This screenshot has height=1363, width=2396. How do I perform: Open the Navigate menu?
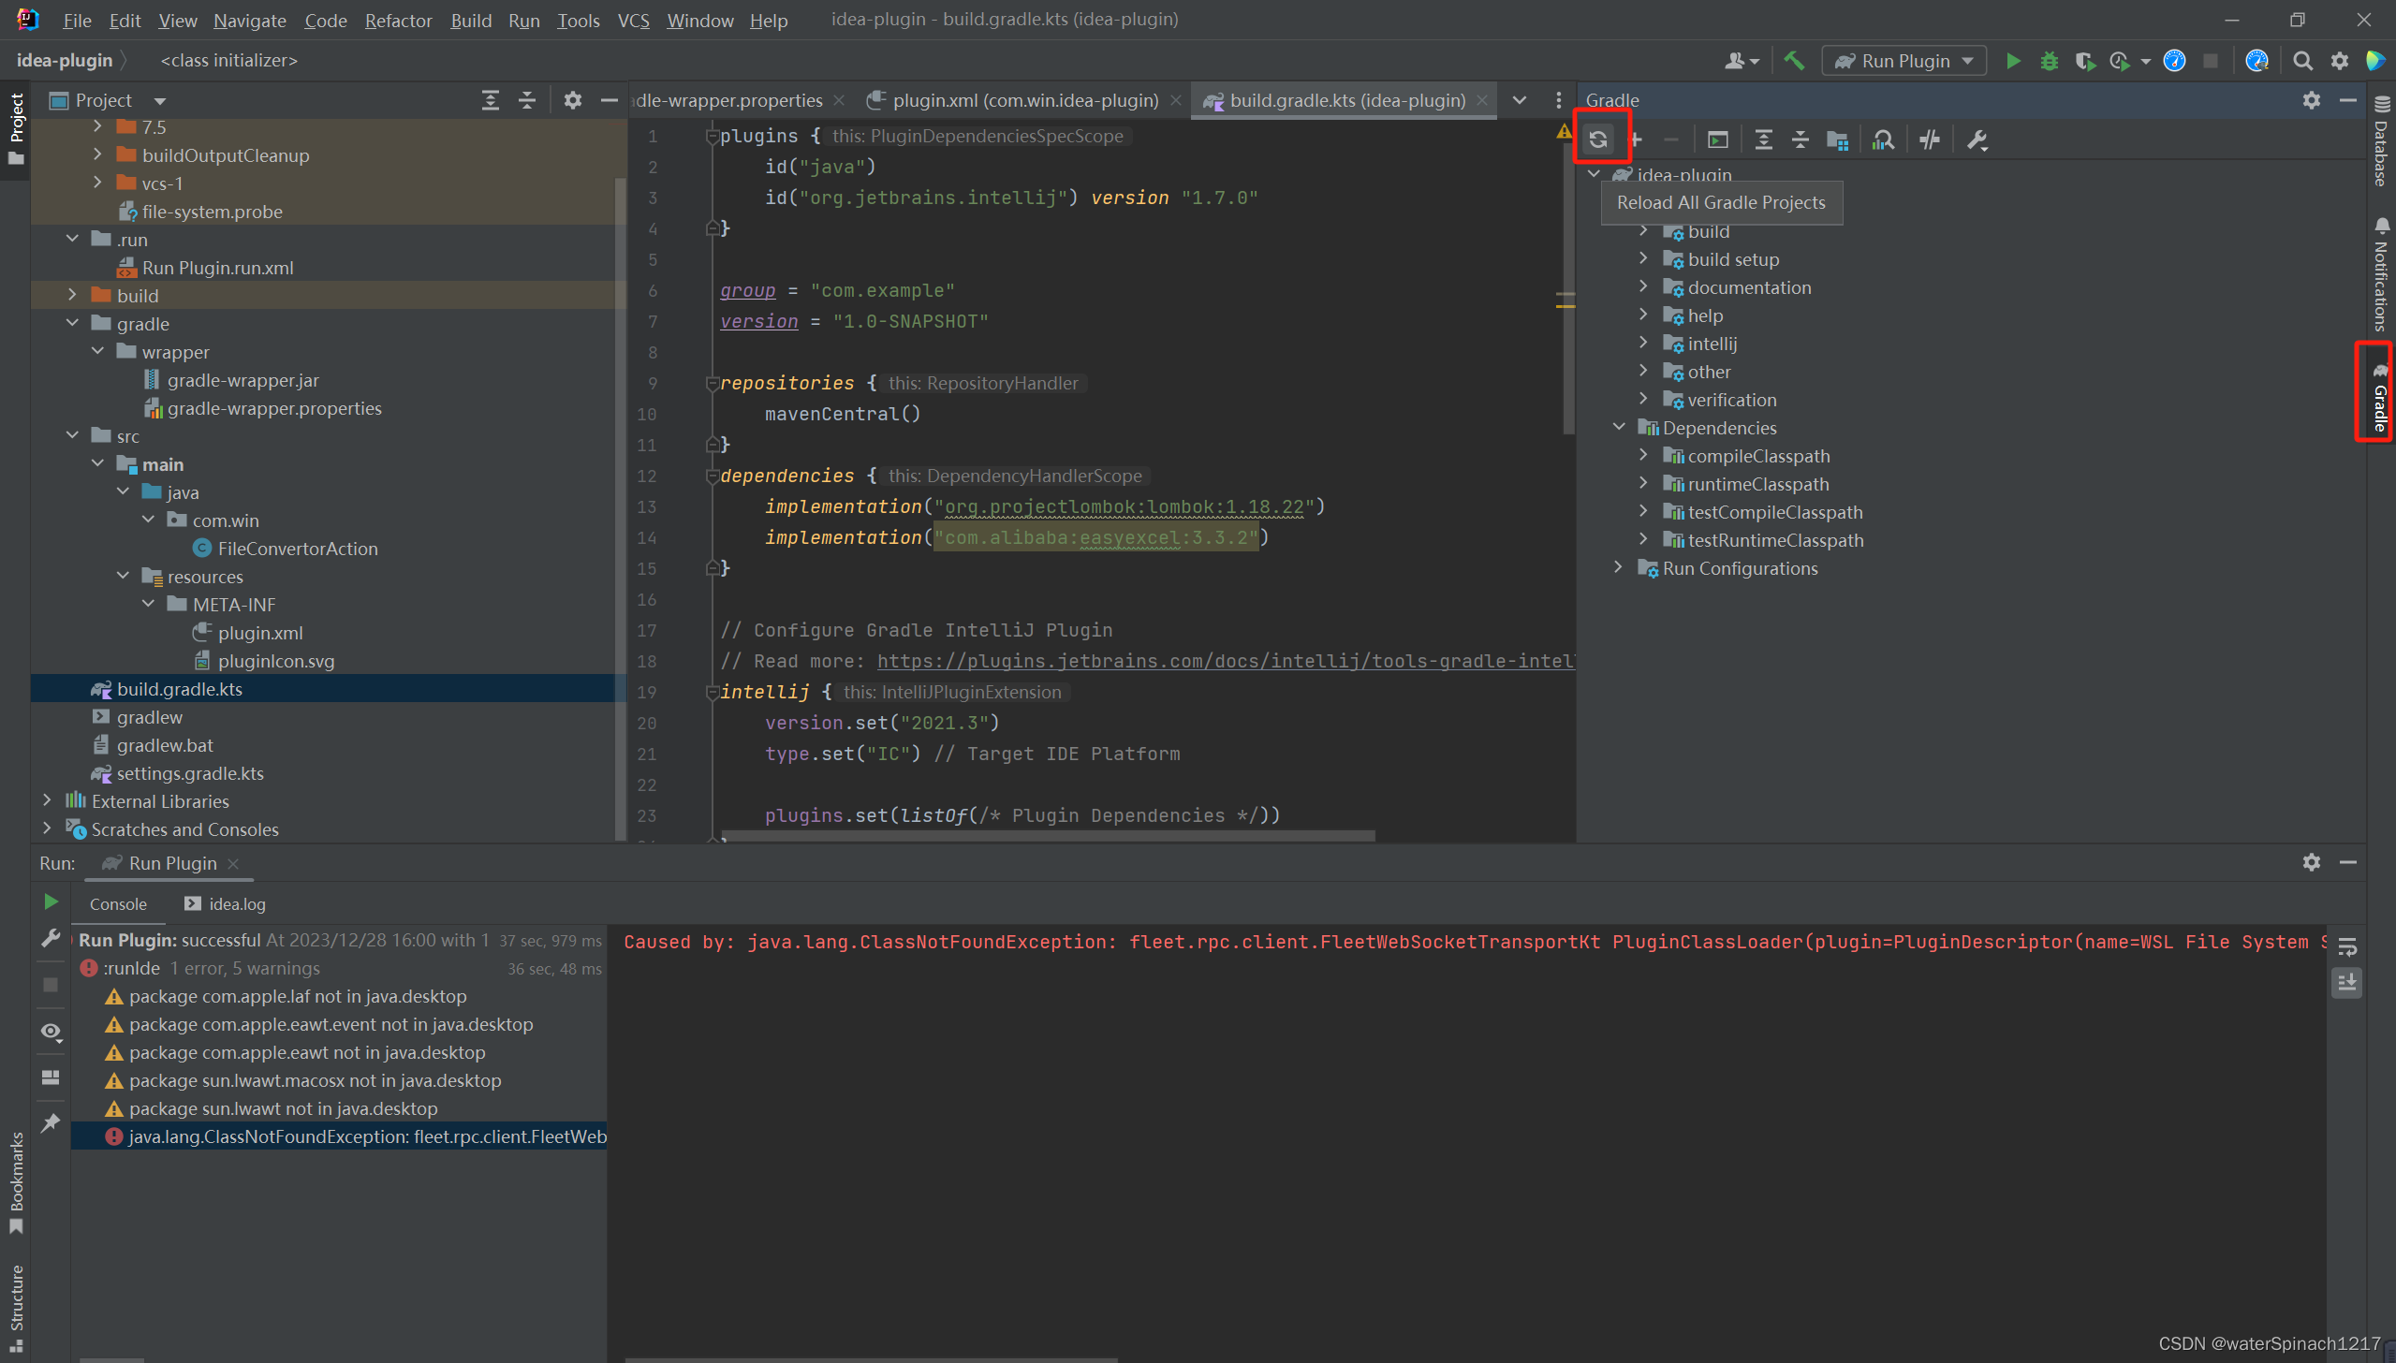[250, 20]
